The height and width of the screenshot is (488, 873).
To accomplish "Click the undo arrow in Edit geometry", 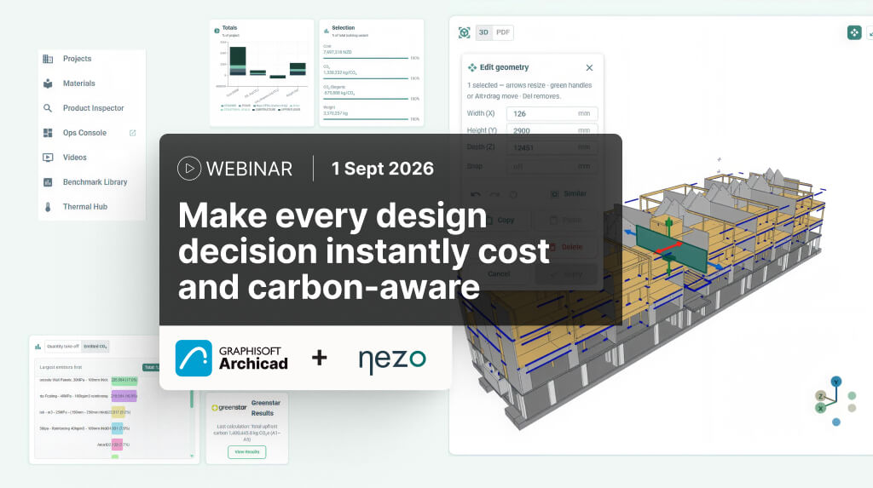I will pos(475,194).
